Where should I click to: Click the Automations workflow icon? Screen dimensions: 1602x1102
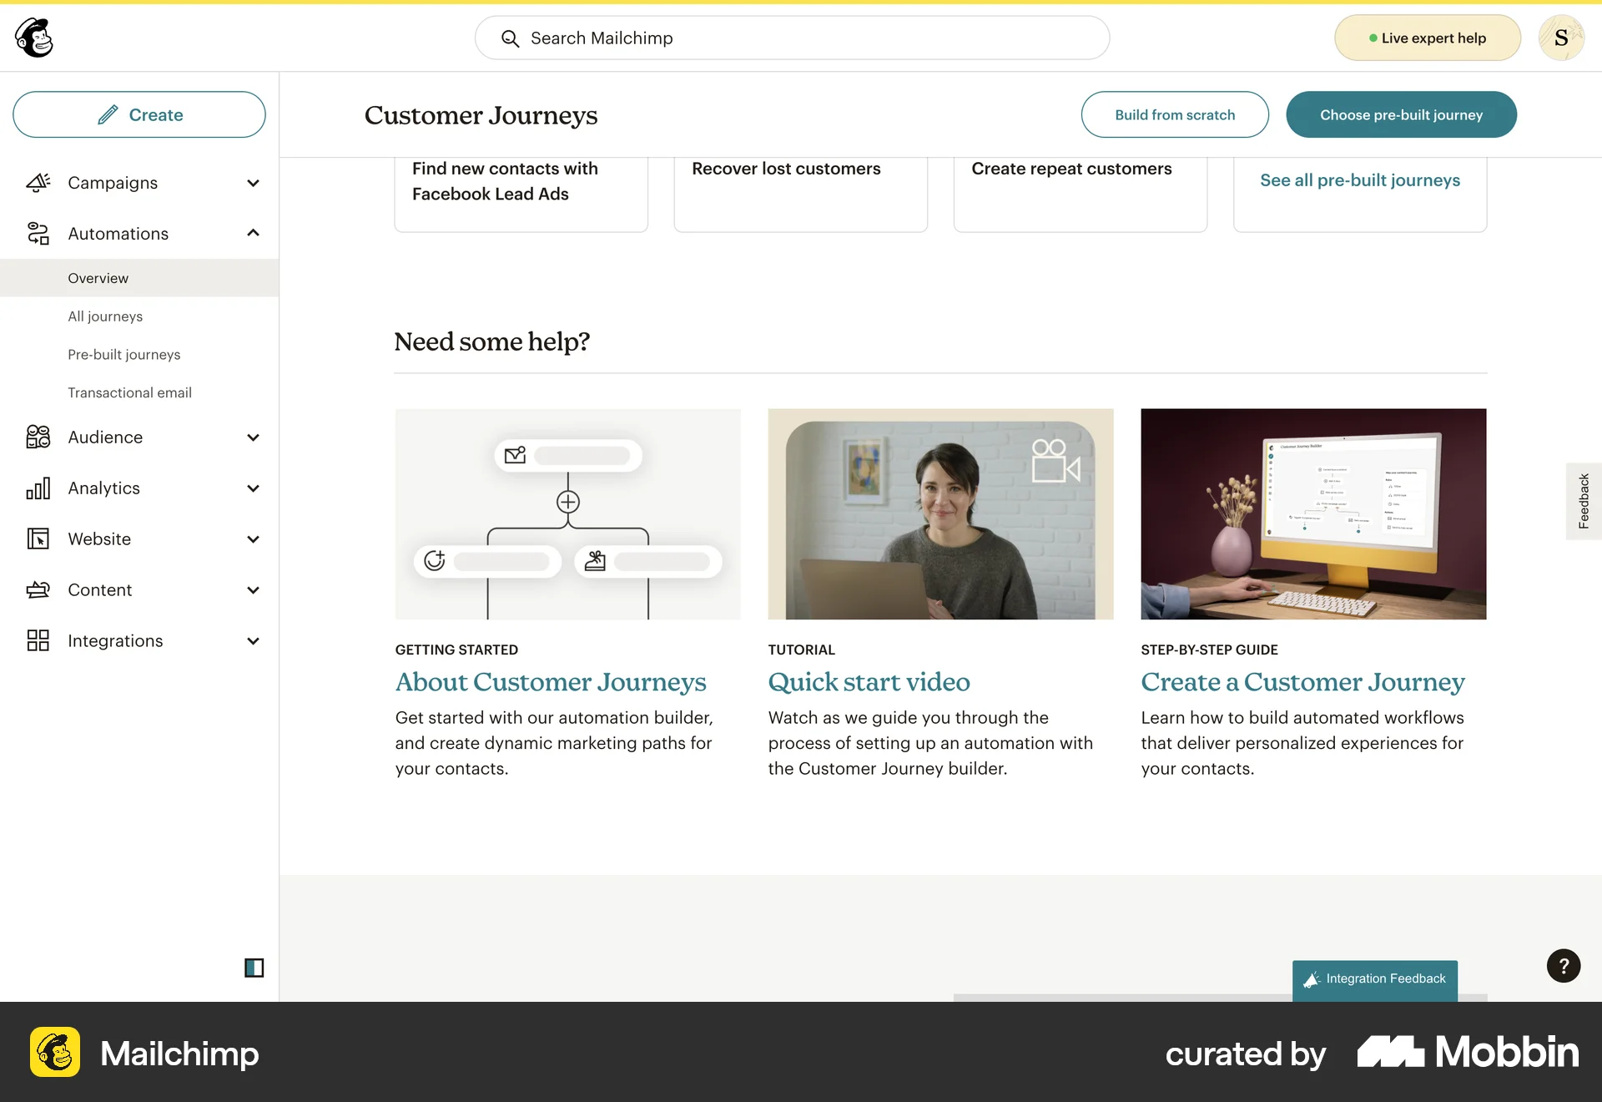(x=38, y=234)
